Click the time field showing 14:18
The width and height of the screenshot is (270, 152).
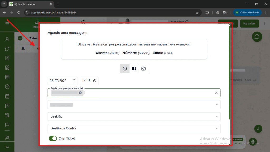pos(89,81)
